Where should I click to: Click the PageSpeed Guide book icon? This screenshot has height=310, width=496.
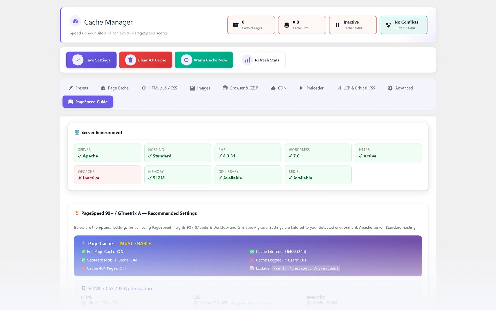tap(70, 102)
